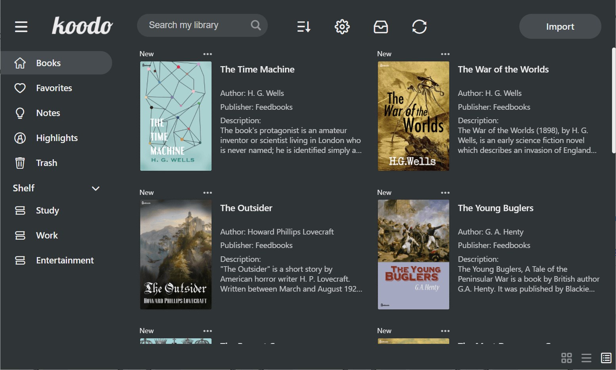Switch to cover grid view mode
This screenshot has width=616, height=370.
(x=566, y=358)
